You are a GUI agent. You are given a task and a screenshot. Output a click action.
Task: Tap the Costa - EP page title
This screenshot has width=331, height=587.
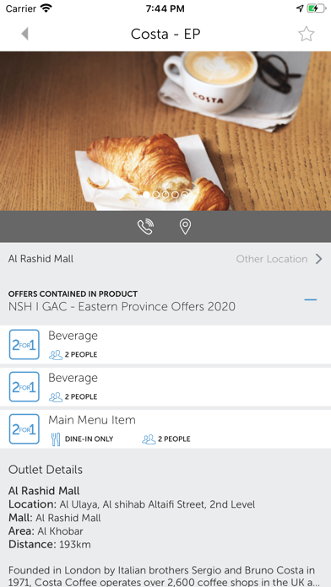point(165,34)
